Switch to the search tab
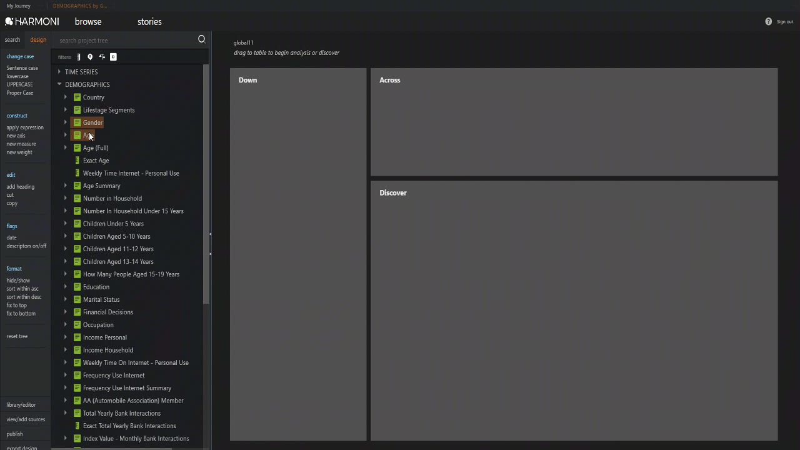 (12, 39)
